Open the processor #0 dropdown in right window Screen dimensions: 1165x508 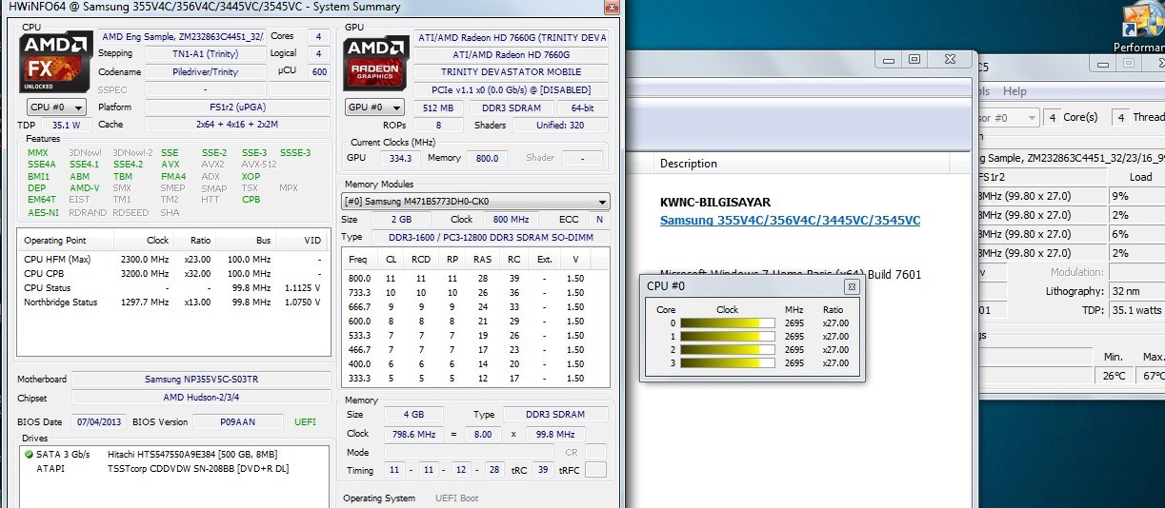tap(1008, 118)
